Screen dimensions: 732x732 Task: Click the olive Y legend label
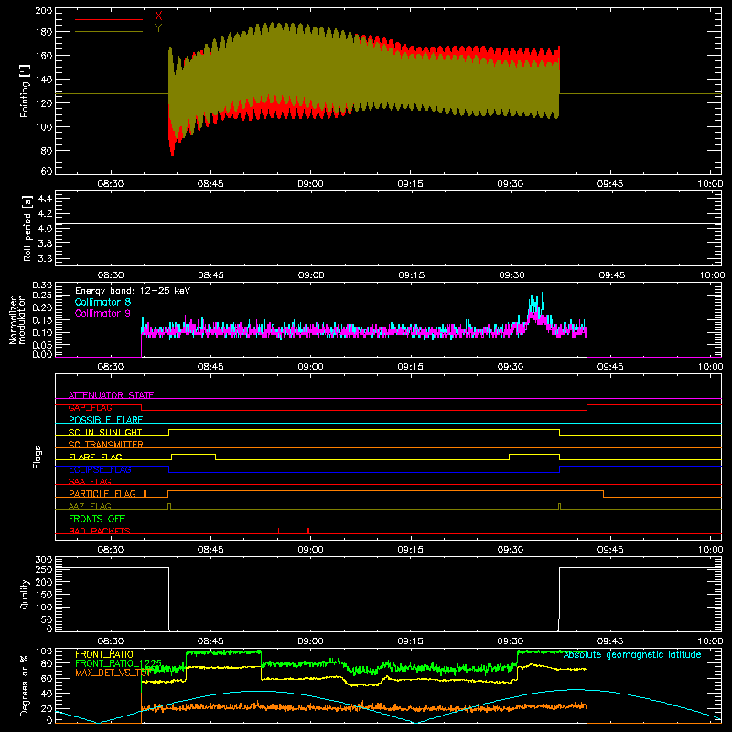pos(158,28)
